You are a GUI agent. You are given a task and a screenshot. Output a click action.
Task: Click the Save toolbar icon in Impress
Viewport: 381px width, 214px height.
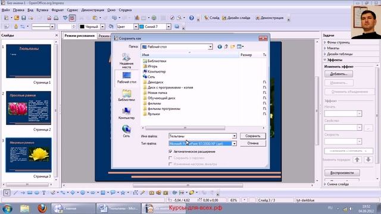(x=24, y=18)
